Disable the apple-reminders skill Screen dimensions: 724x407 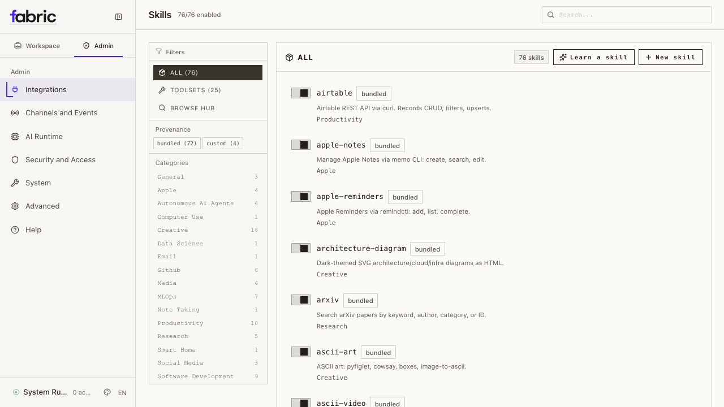pyautogui.click(x=301, y=196)
